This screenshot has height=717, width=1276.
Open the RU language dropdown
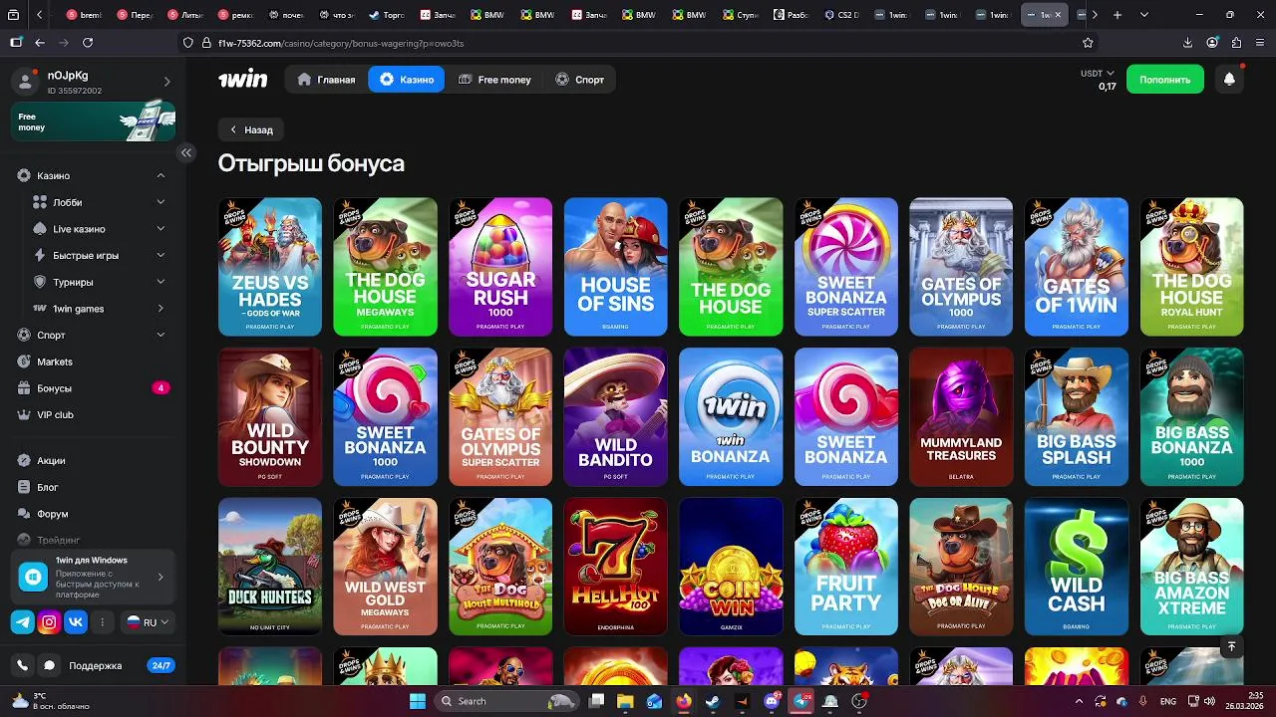click(148, 622)
